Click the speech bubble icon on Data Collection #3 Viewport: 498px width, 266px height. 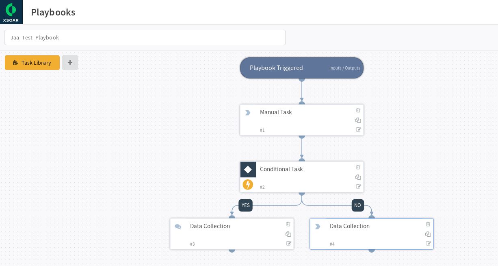(178, 227)
